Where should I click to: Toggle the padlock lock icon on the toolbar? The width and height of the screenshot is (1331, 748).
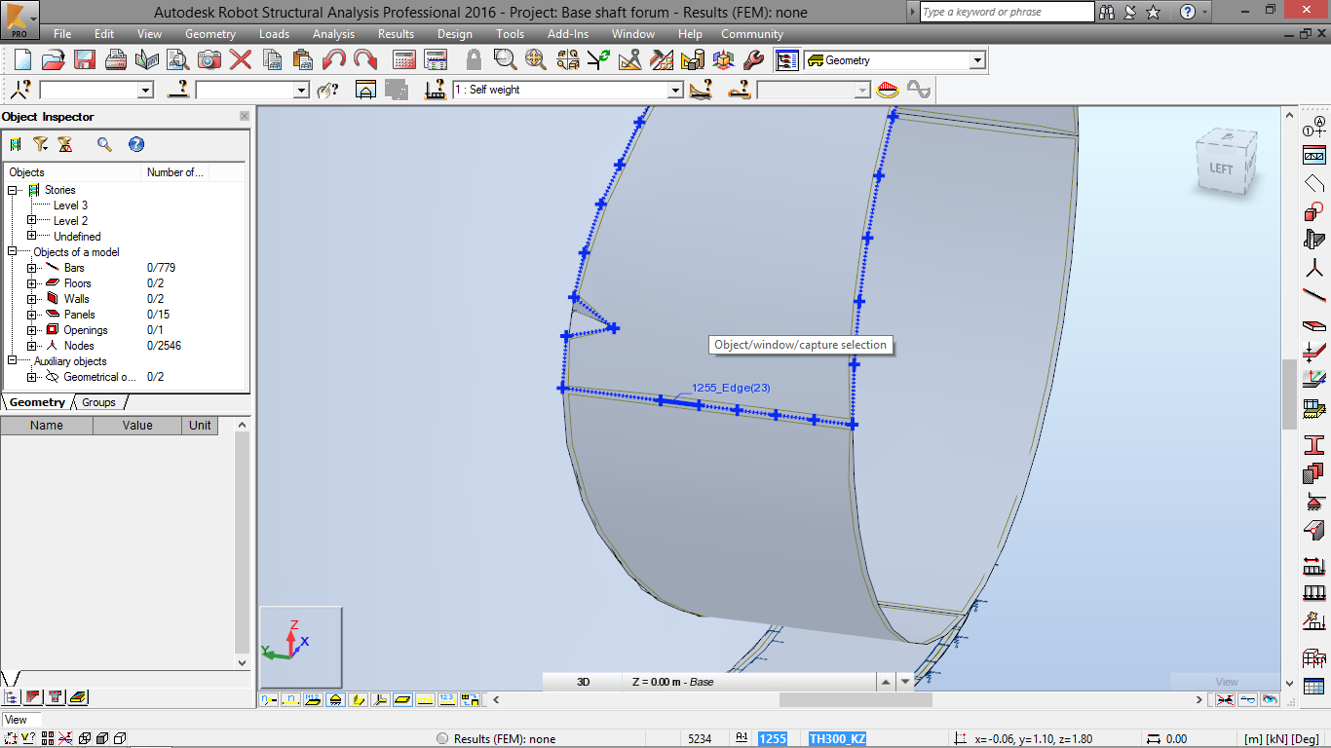[x=474, y=59]
